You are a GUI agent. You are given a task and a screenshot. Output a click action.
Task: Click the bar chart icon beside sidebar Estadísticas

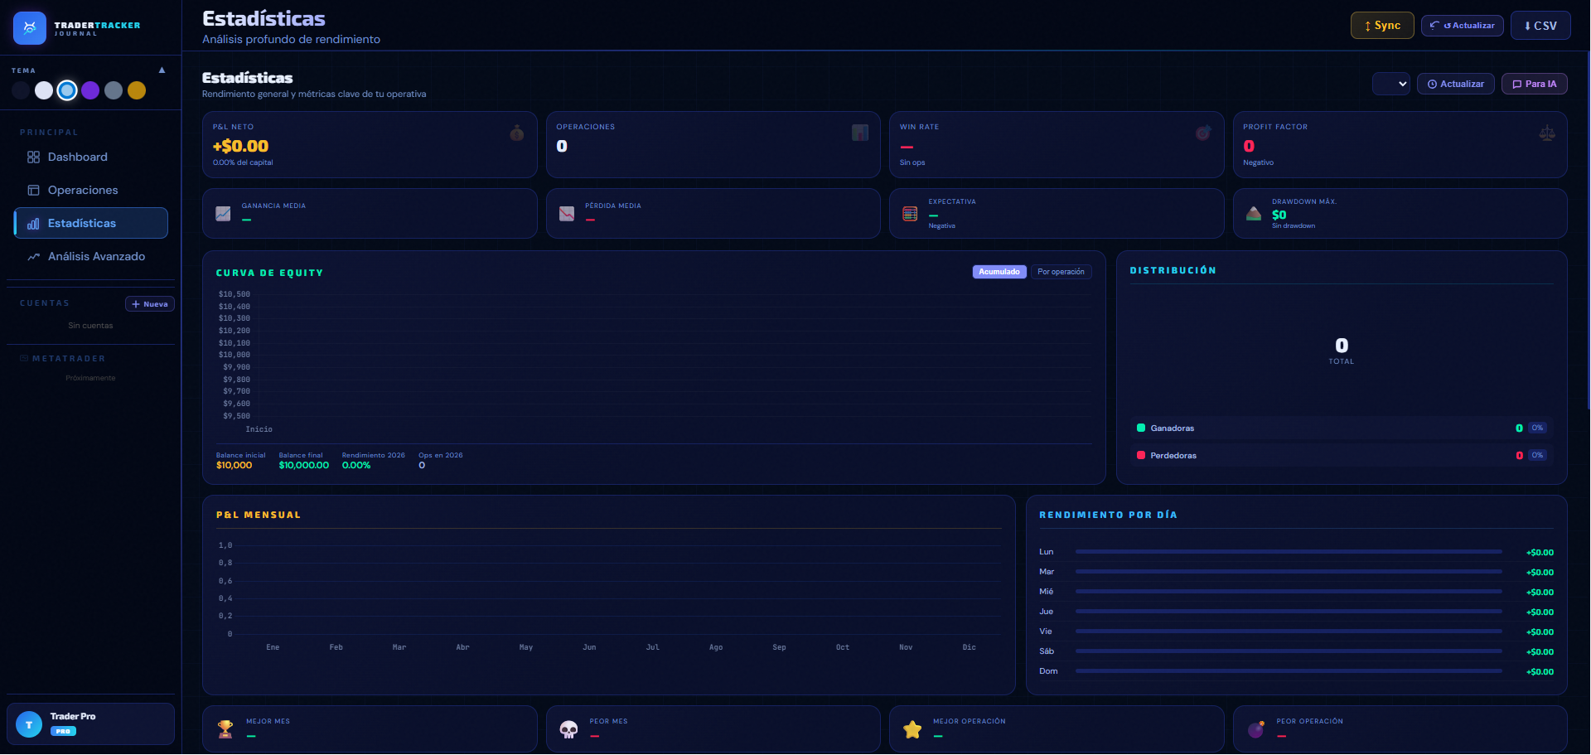[33, 224]
